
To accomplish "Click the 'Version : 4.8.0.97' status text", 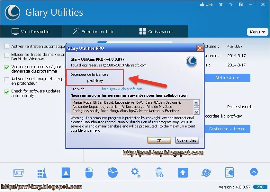I will point(235,187).
